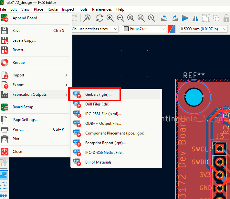This screenshot has height=199, width=230.
Task: Open Board Setup dialog
Action: tap(35, 107)
